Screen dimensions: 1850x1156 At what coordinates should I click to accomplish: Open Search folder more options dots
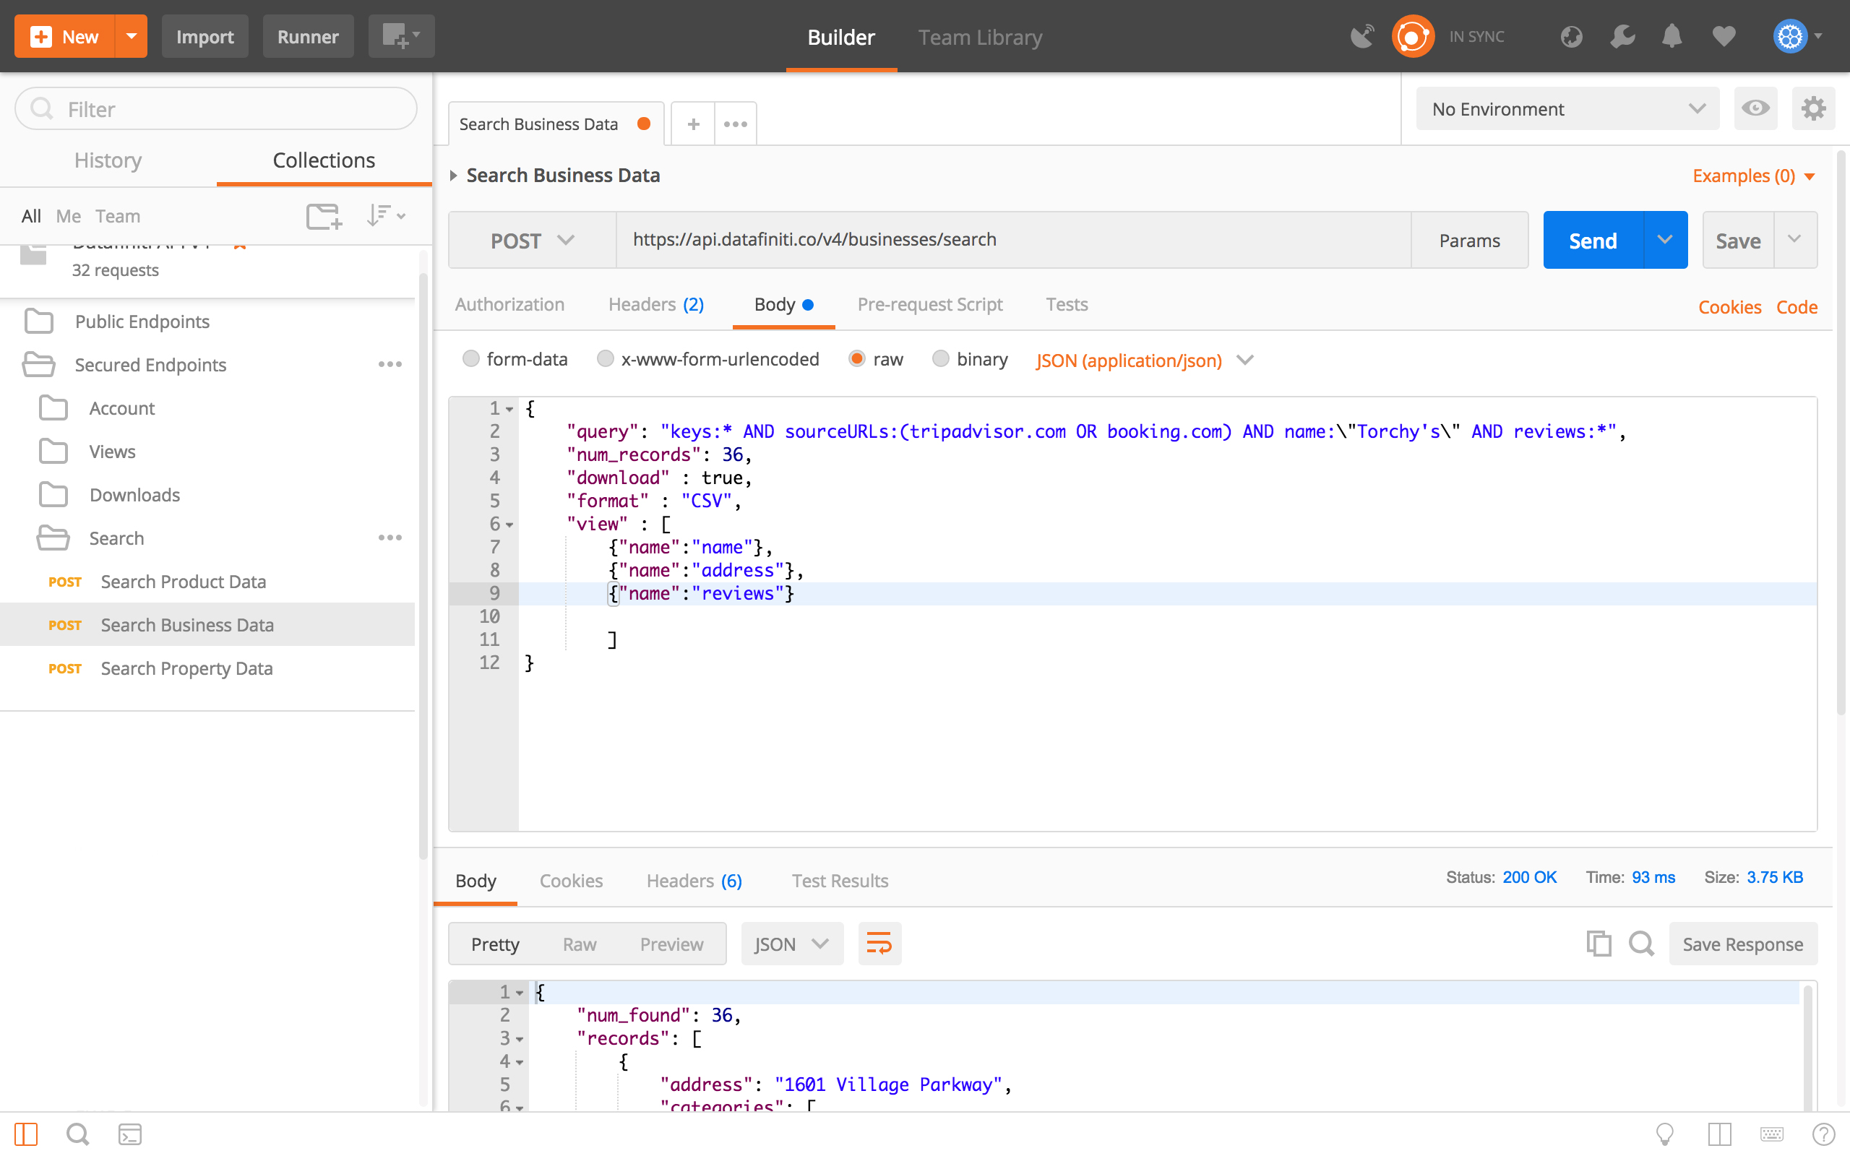tap(390, 538)
